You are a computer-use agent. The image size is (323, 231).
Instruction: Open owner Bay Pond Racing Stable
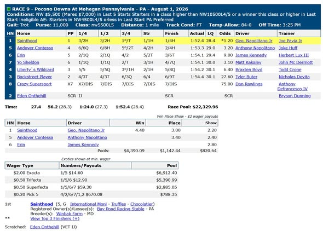[x=120, y=209]
